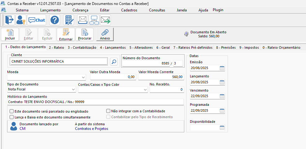
Task: Click the Incluir button
Action: tap(10, 34)
